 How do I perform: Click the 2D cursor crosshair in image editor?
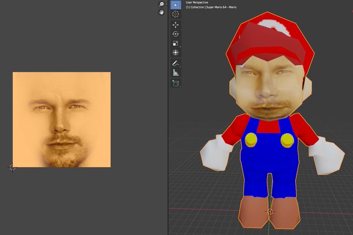[12, 168]
